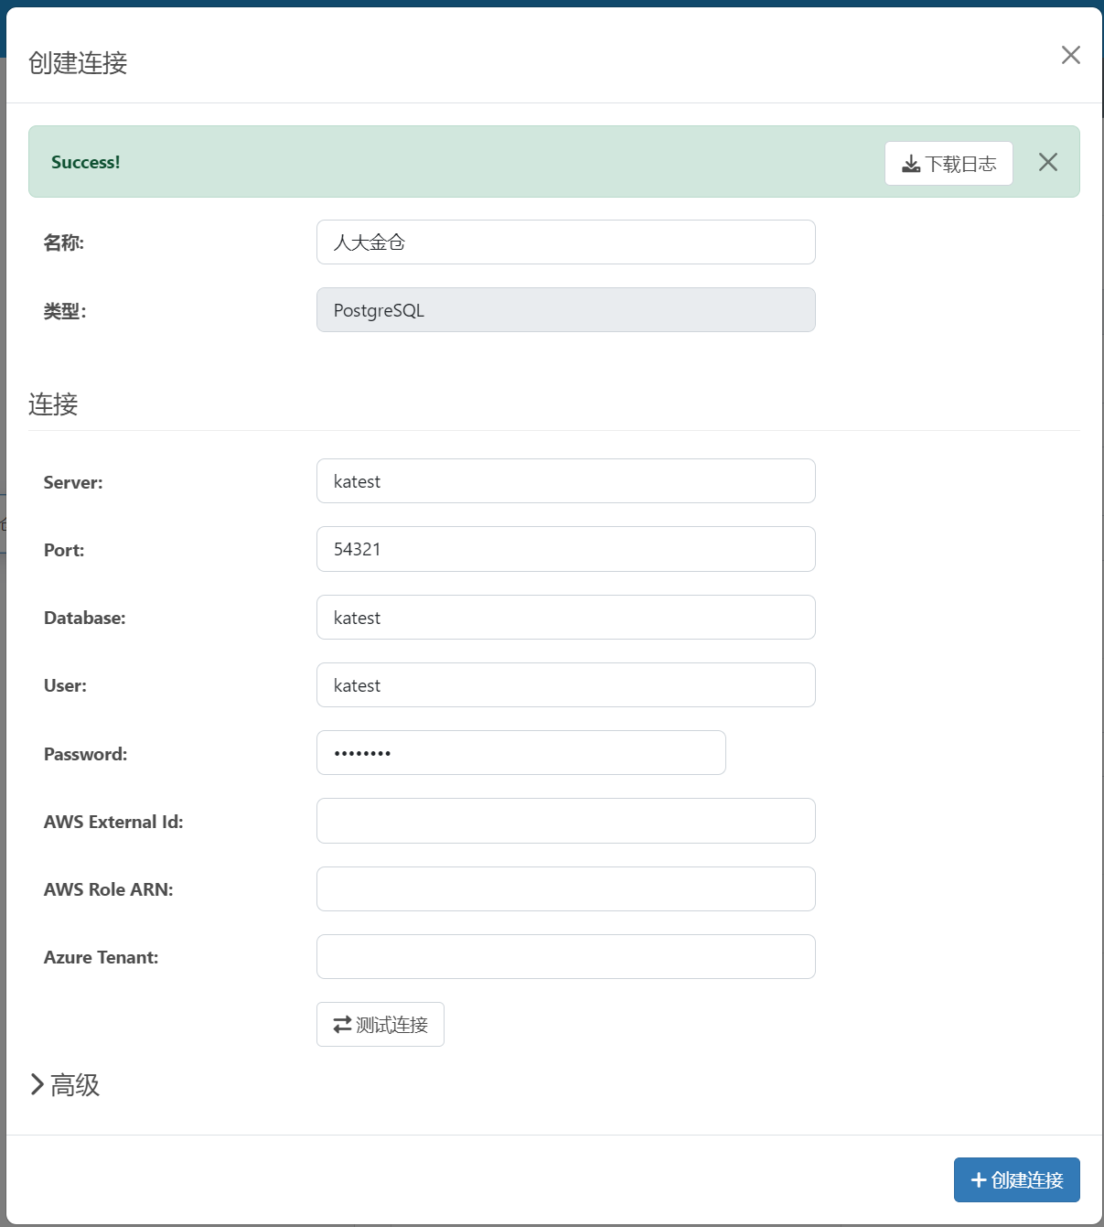1104x1227 pixels.
Task: Click the 连接 section heading
Action: [x=53, y=404]
